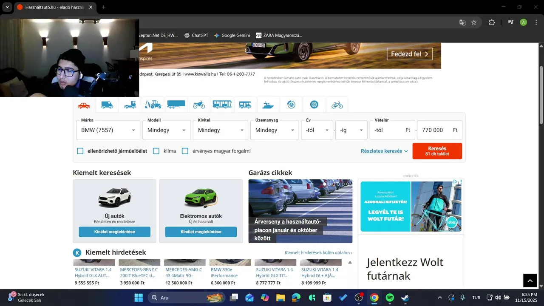Select the bicycle category icon
Screen dimensions: 544x306
(x=337, y=105)
